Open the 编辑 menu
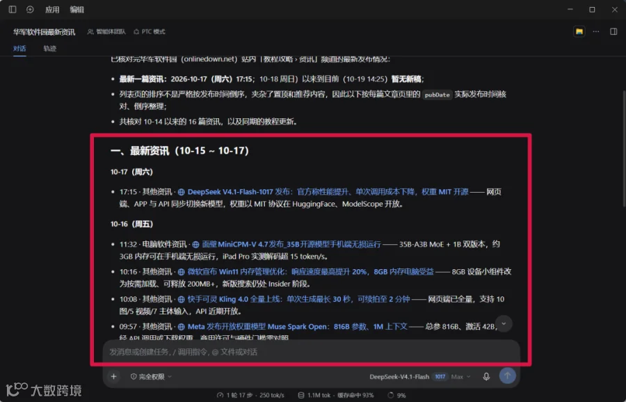Viewport: 626px width, 402px height. [x=77, y=10]
